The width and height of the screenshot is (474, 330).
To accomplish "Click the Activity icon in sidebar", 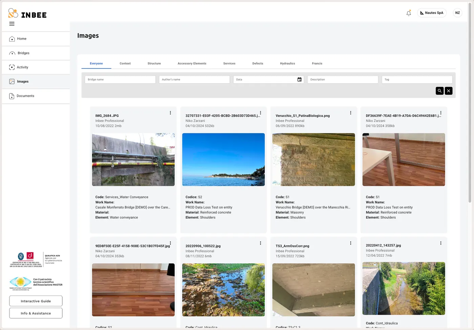I will (x=12, y=67).
